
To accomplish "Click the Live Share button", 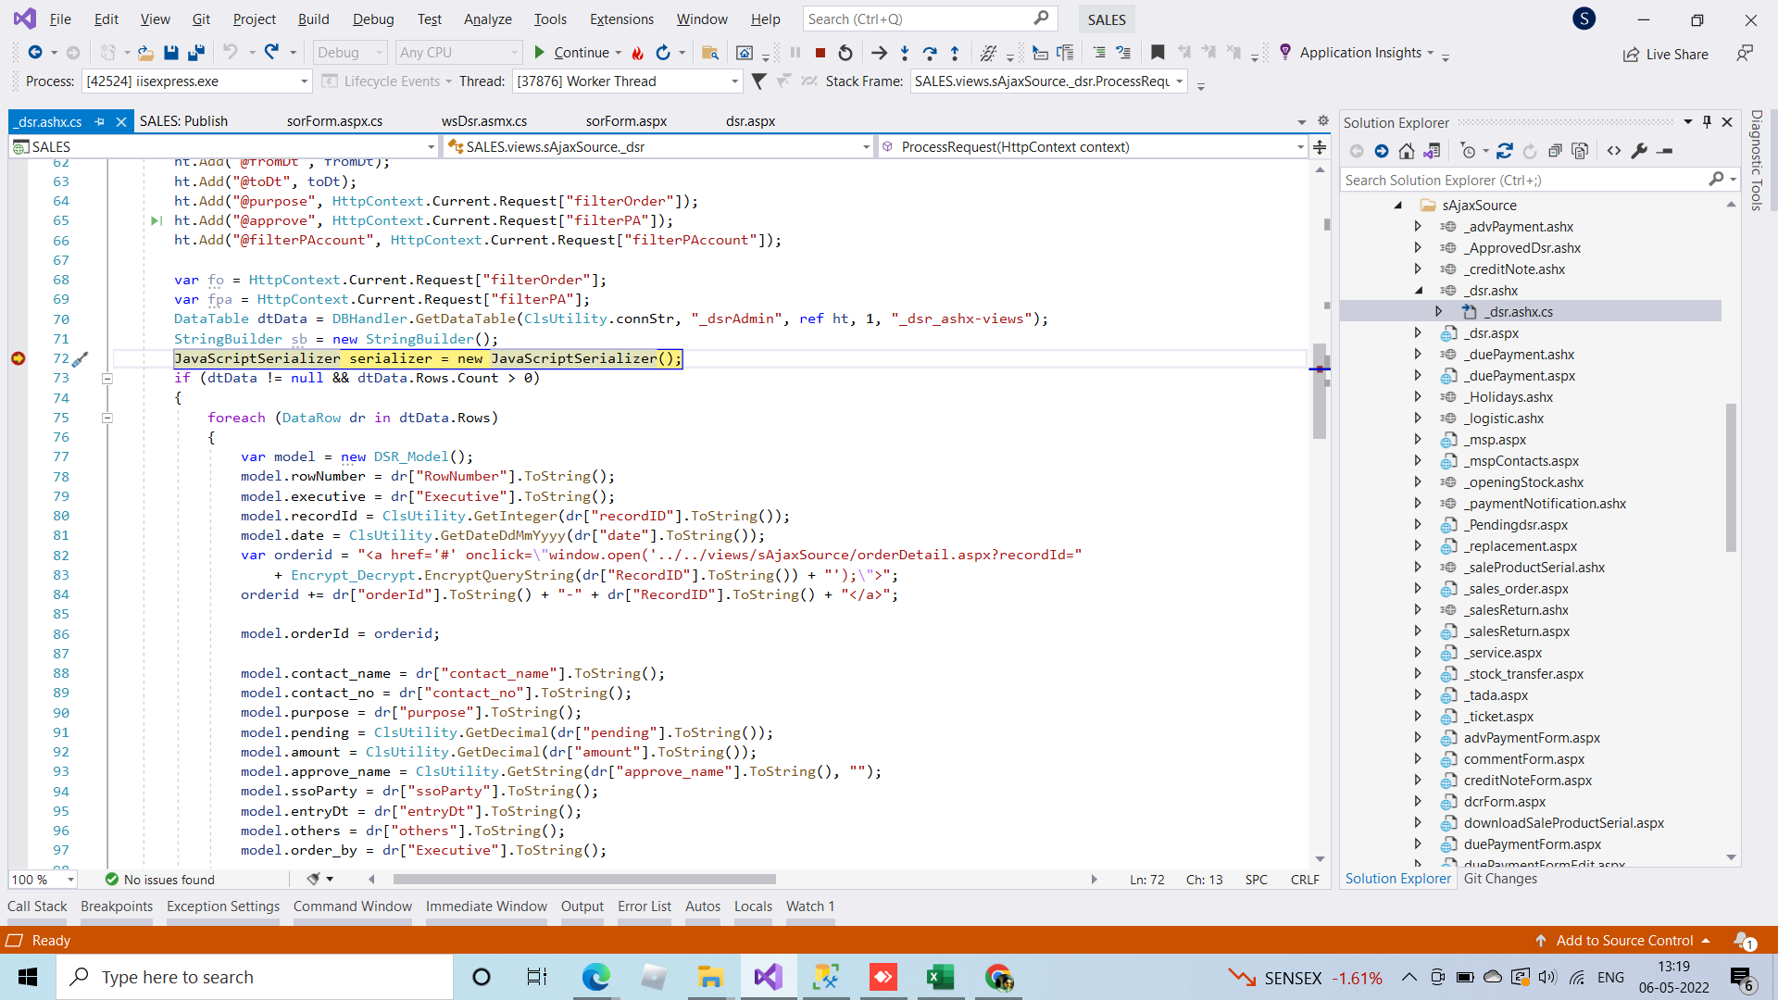I will click(1665, 54).
